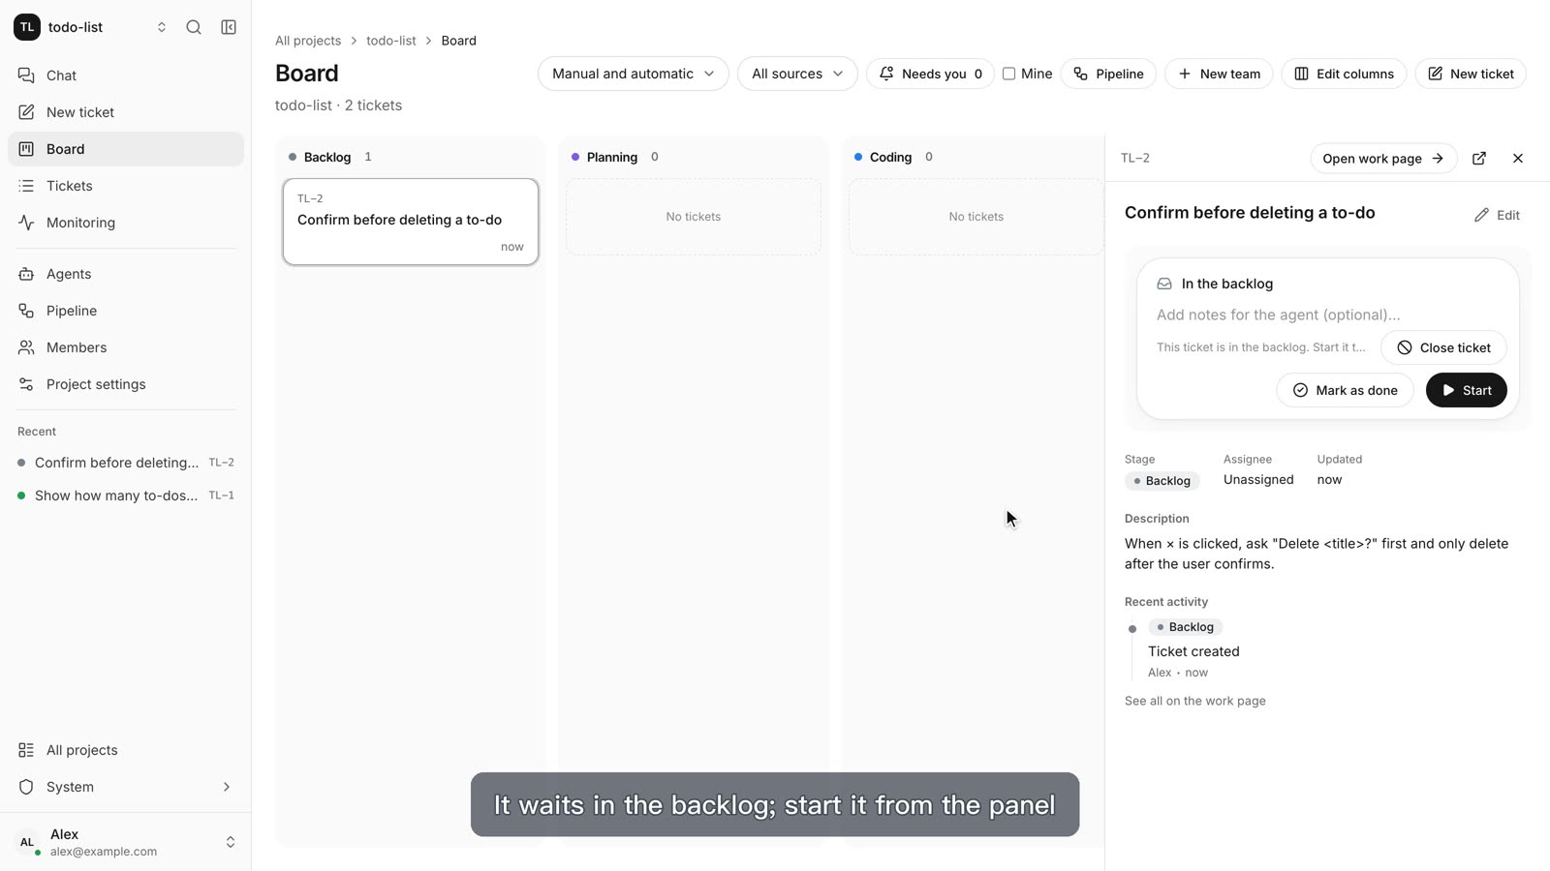
Task: Open the todo-list project switcher
Action: point(91,27)
